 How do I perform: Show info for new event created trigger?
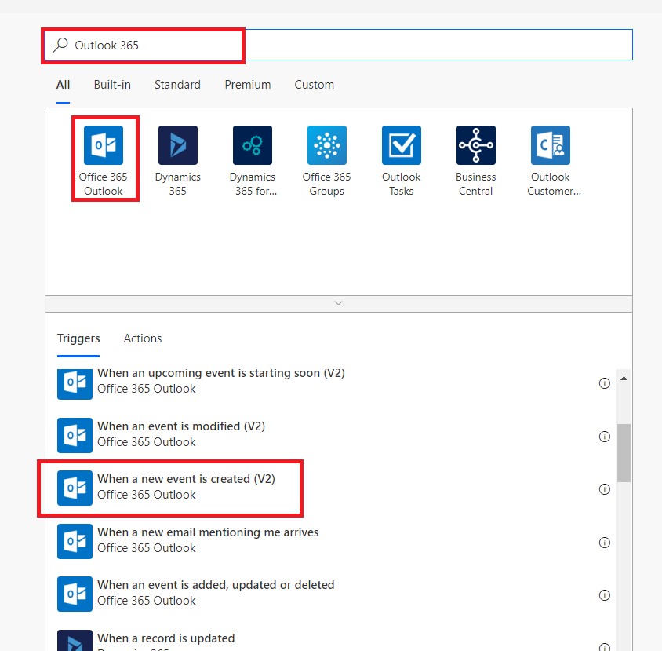pyautogui.click(x=604, y=489)
